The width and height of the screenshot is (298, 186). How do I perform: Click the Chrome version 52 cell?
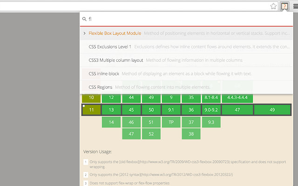[x=151, y=134]
